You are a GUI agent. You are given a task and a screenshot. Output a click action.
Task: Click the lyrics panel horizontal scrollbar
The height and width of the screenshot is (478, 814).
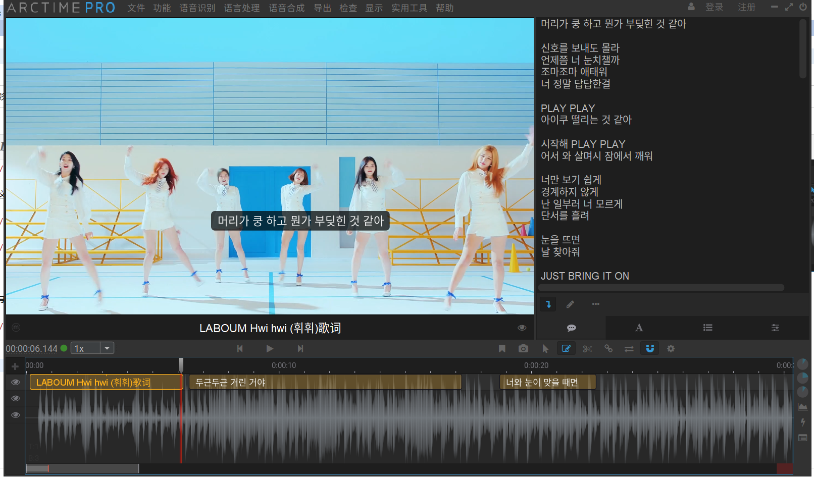coord(661,288)
